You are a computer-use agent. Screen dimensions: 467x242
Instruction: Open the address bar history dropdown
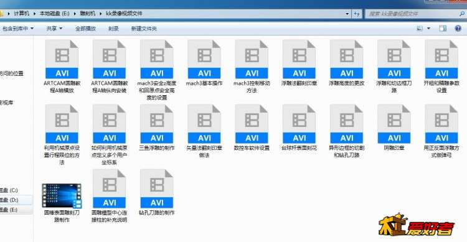point(347,14)
